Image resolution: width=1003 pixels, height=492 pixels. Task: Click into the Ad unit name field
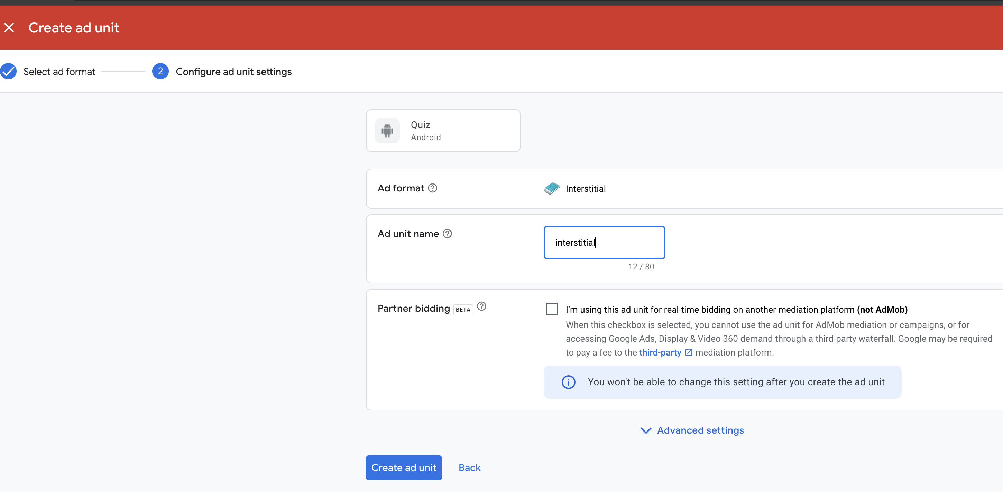[604, 242]
